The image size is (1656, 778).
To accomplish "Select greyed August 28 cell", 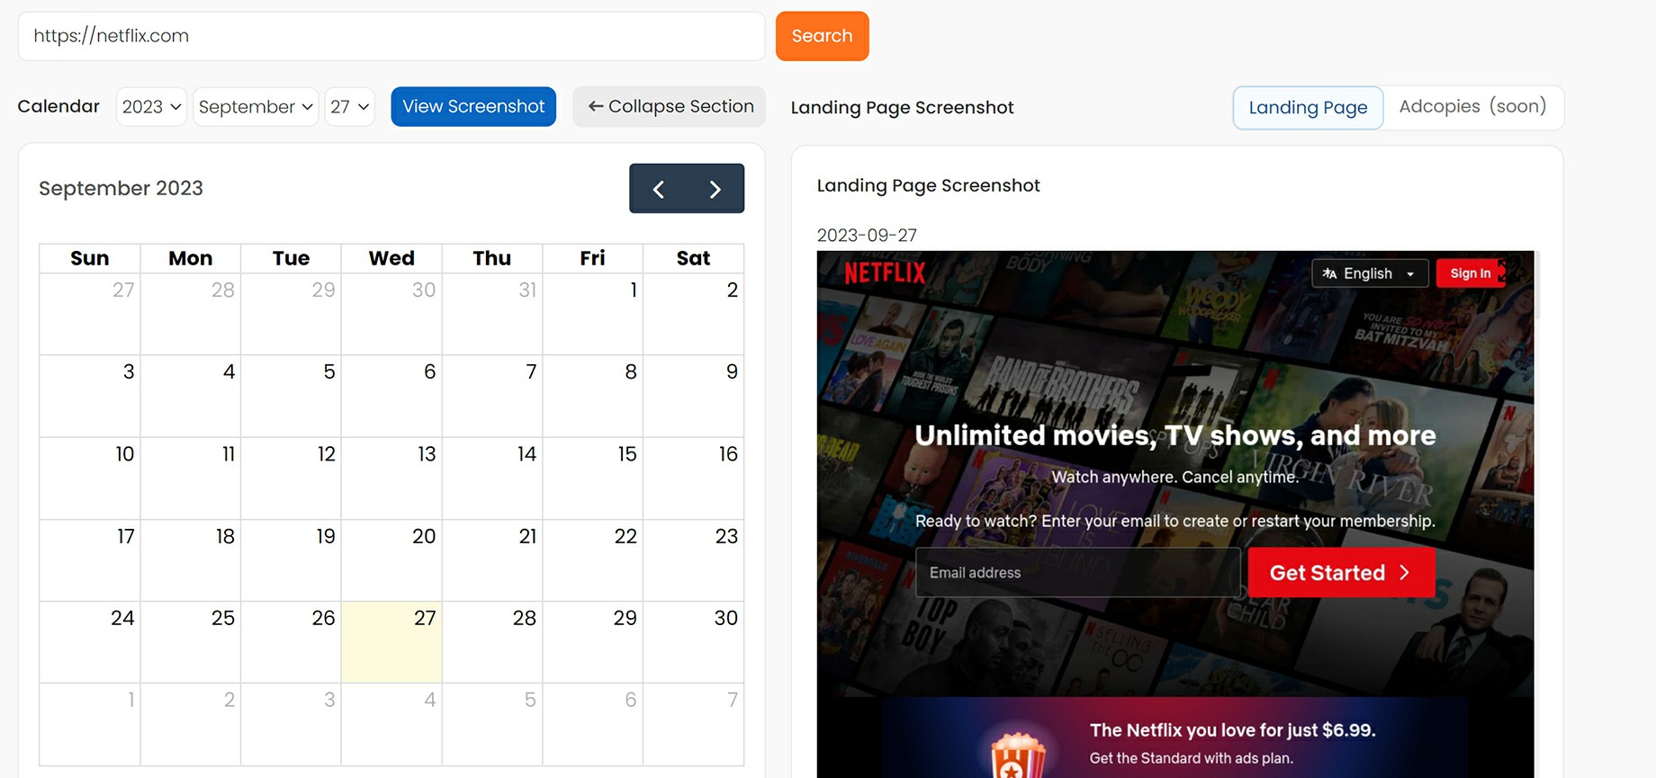I will [191, 314].
